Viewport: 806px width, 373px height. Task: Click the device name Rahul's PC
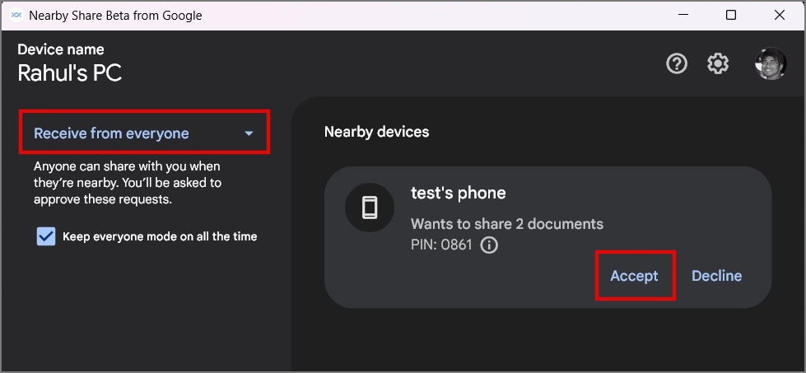(x=69, y=73)
